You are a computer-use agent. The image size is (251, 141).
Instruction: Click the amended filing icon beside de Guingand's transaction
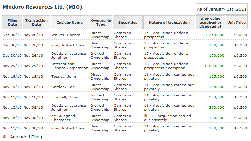point(146,116)
